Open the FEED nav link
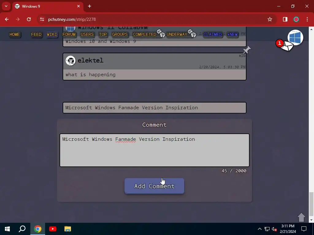Image resolution: width=314 pixels, height=235 pixels. [36, 34]
